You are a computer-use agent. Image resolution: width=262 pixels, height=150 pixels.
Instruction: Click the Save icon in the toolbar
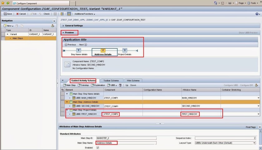5,14
